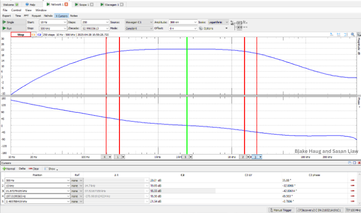Click the Wavegen 1 tab stop square
Image resolution: width=361 pixels, height=213 pixels.
pos(122,5)
